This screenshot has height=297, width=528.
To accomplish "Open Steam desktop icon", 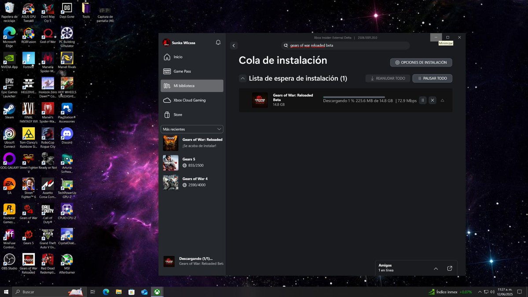I will click(x=9, y=111).
